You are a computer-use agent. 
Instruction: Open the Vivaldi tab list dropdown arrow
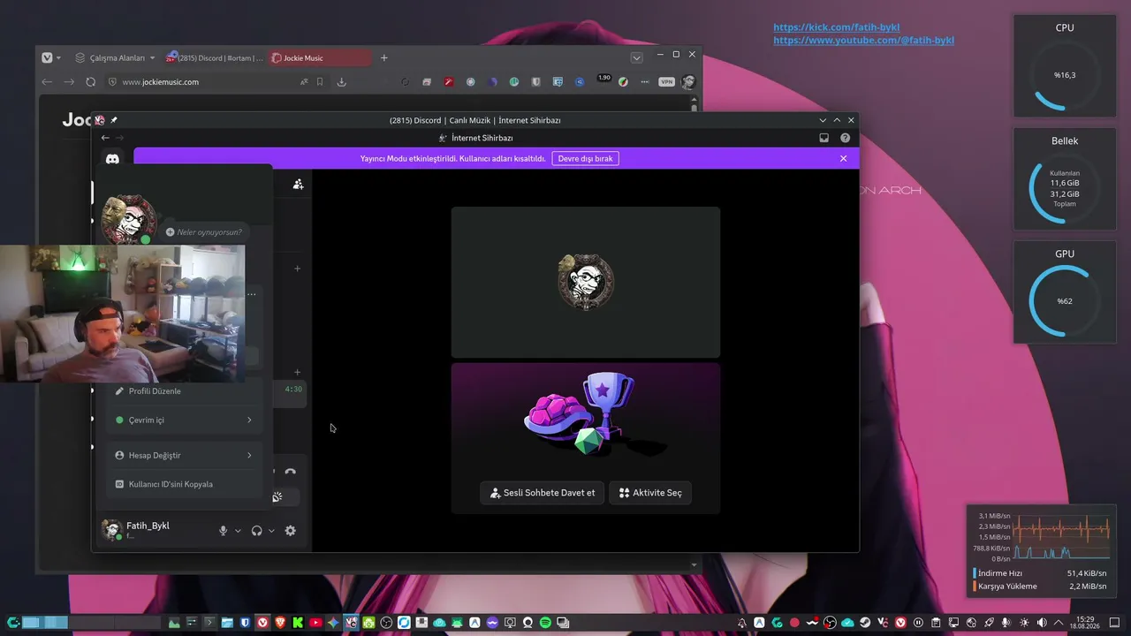636,57
